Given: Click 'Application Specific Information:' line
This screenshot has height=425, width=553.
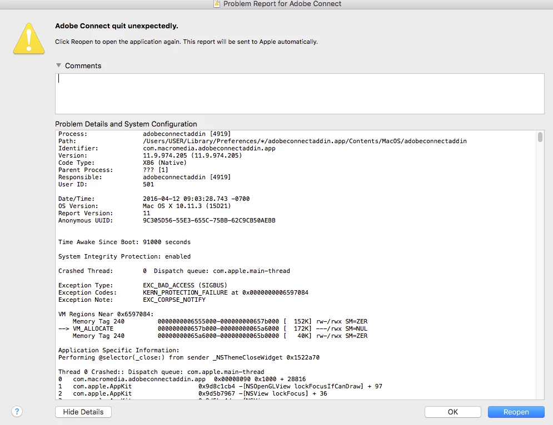Looking at the screenshot, I should [x=119, y=350].
